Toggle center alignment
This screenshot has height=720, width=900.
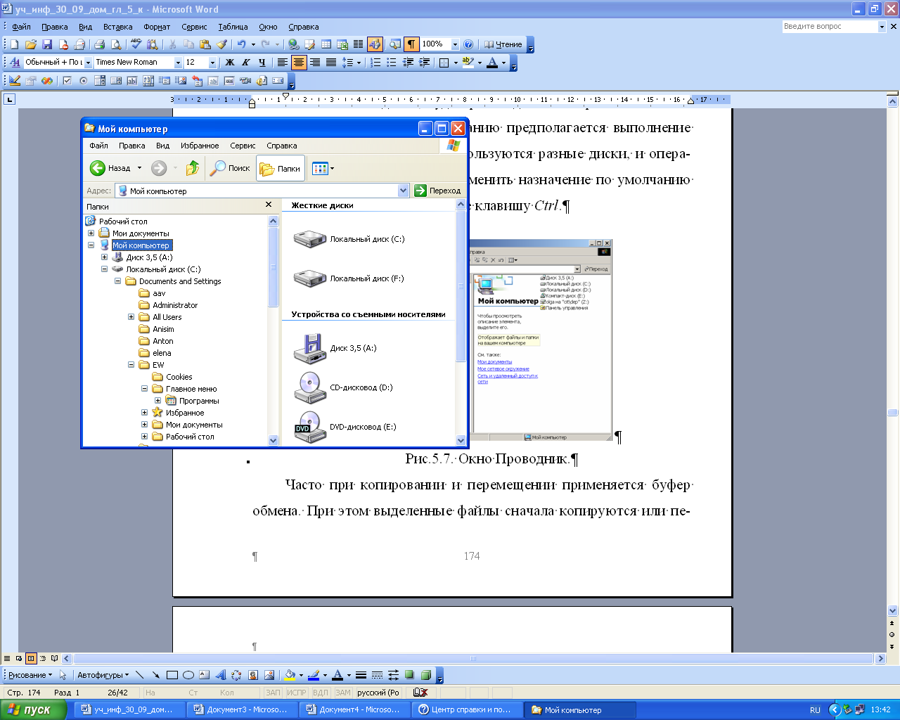click(299, 63)
